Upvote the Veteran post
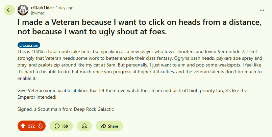Viewport: 272px width, 137px height. pos(23,126)
